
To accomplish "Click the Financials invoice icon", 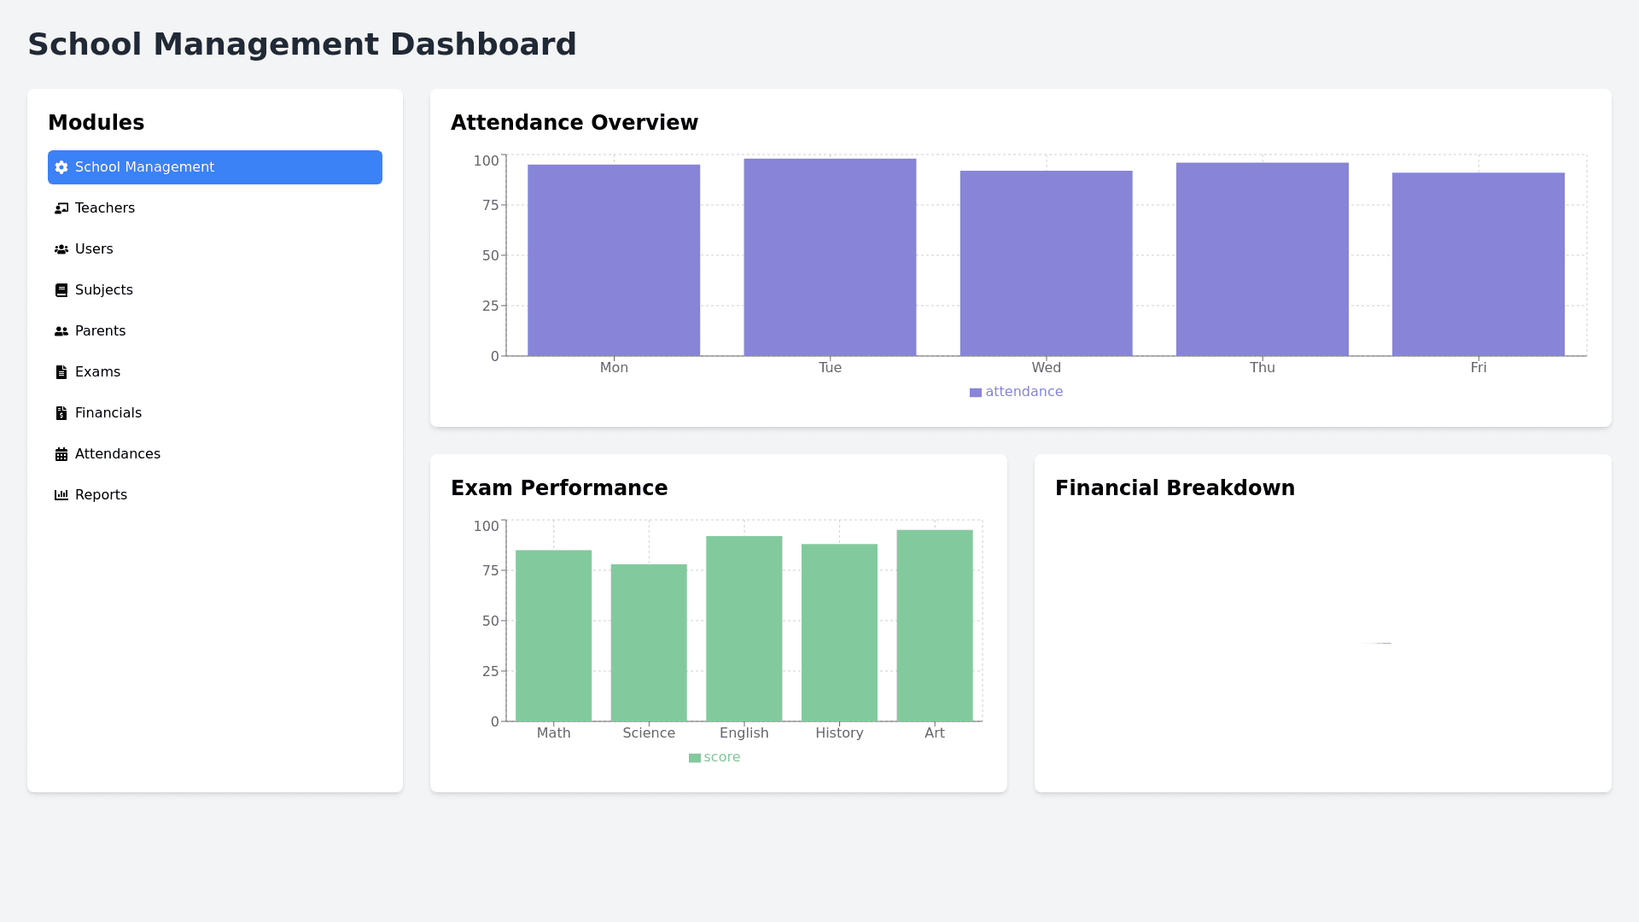I will point(61,413).
